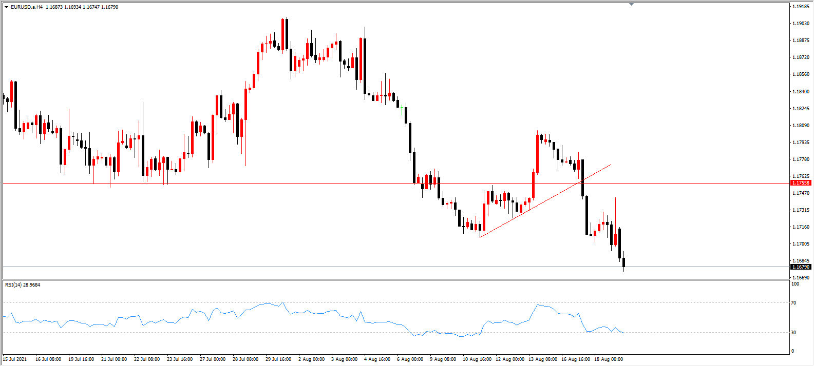The width and height of the screenshot is (814, 366).
Task: Click the 23 Jul 16:00 time label
Action: [180, 359]
